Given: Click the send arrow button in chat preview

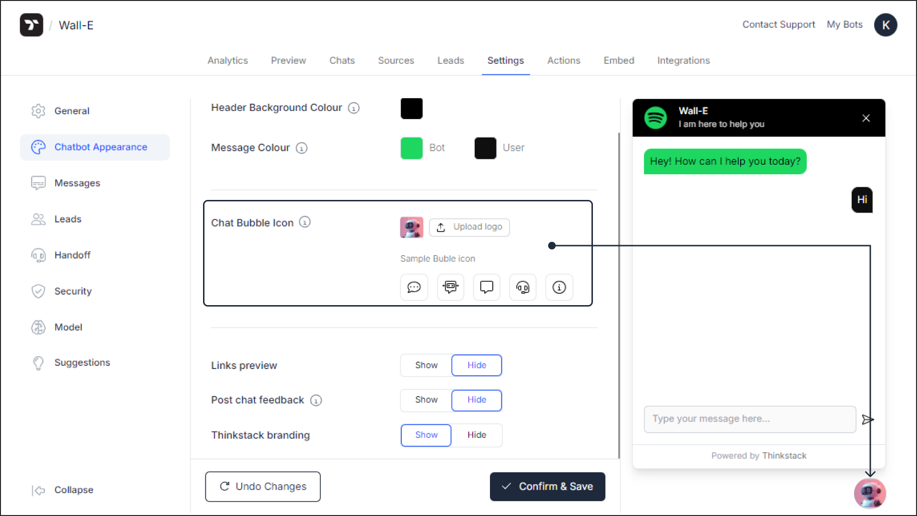Looking at the screenshot, I should pyautogui.click(x=868, y=418).
